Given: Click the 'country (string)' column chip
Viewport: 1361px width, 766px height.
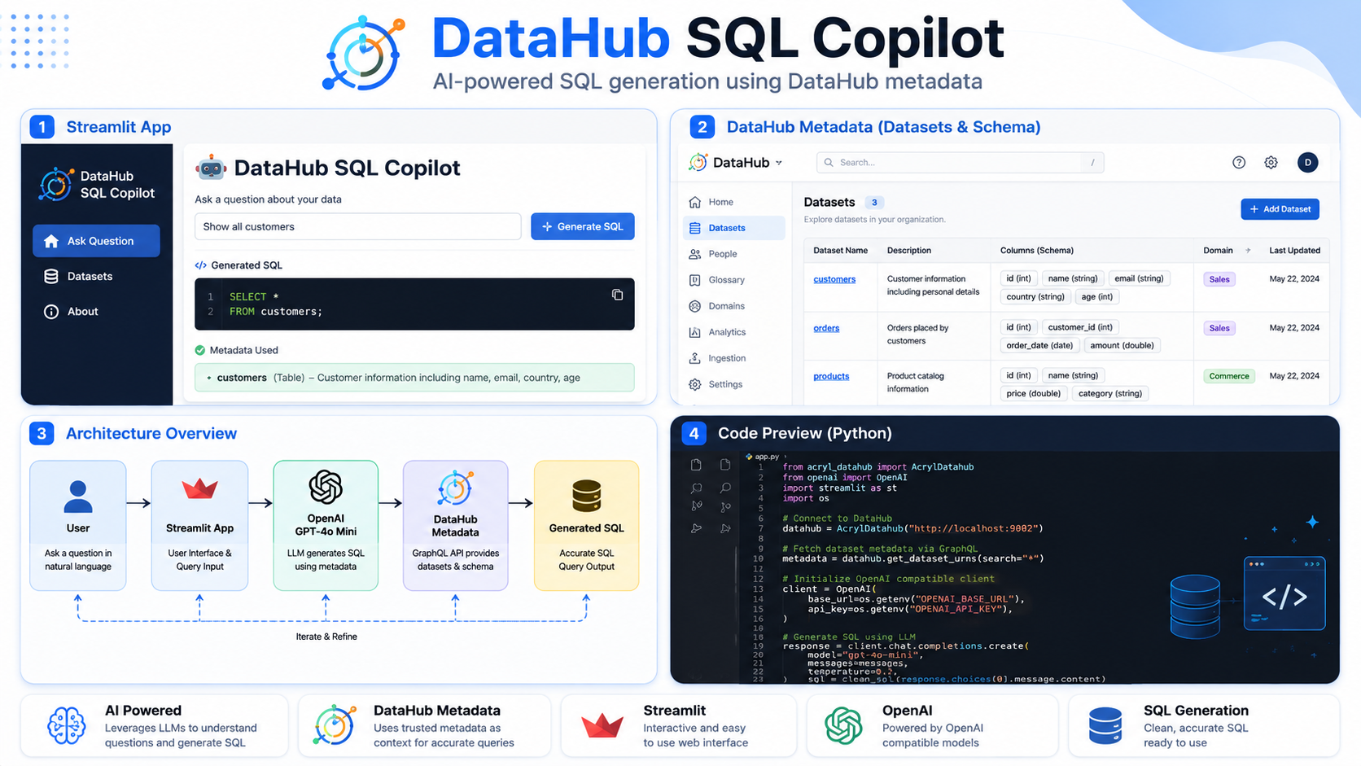Looking at the screenshot, I should coord(1035,297).
